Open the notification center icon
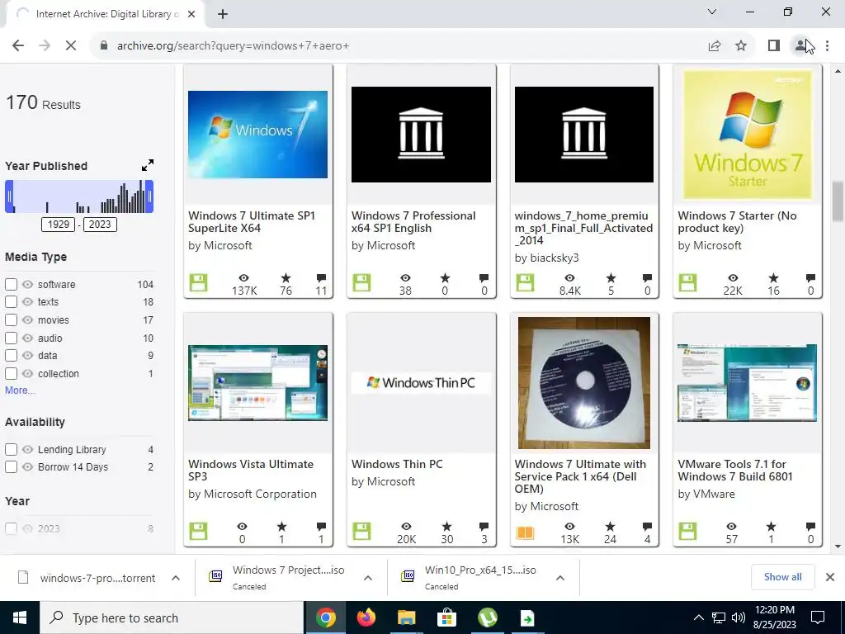 [818, 617]
